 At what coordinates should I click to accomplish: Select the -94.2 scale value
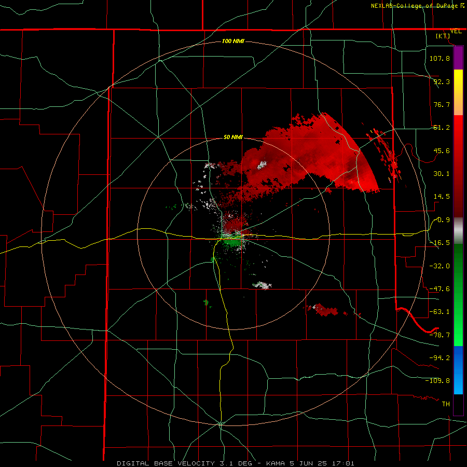439,358
